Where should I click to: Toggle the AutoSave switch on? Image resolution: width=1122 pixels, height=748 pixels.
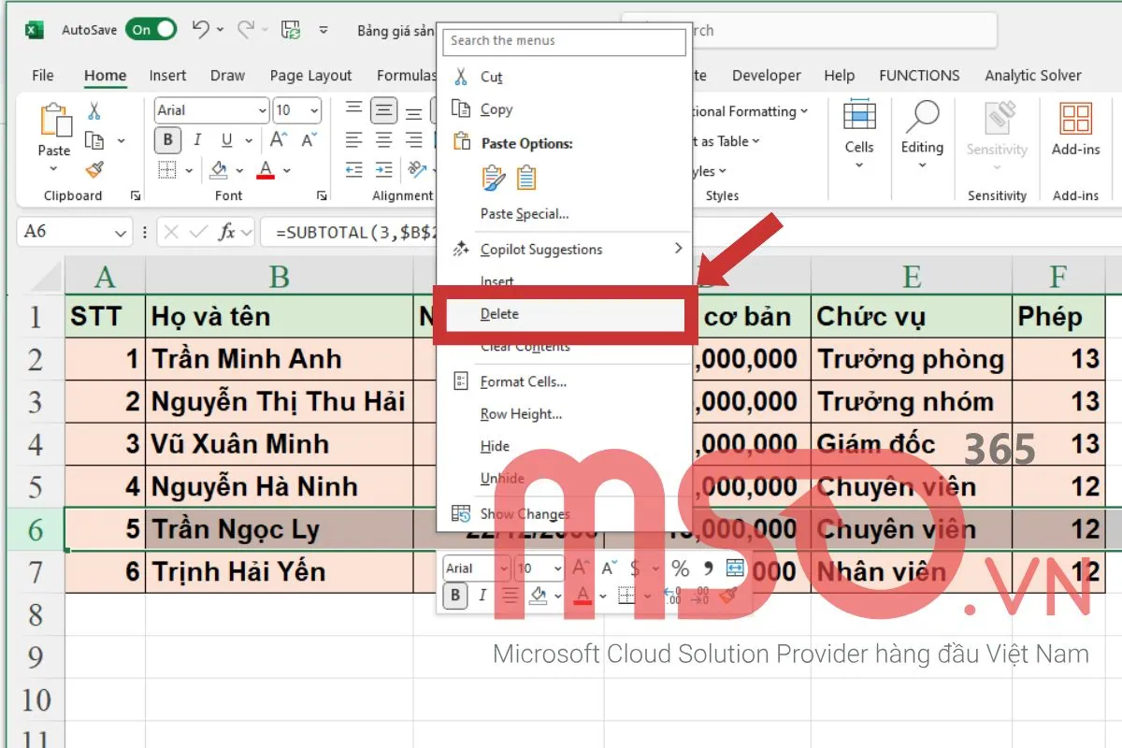coord(150,29)
